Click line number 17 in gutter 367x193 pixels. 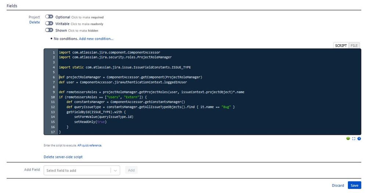tap(53, 132)
